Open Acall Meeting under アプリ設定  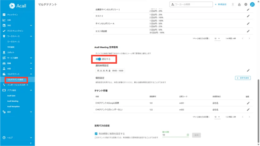[x=13, y=101]
